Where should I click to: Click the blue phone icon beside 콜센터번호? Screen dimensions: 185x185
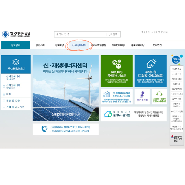44,129
